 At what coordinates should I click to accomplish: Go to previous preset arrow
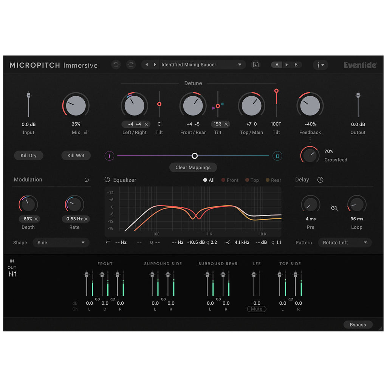(147, 65)
